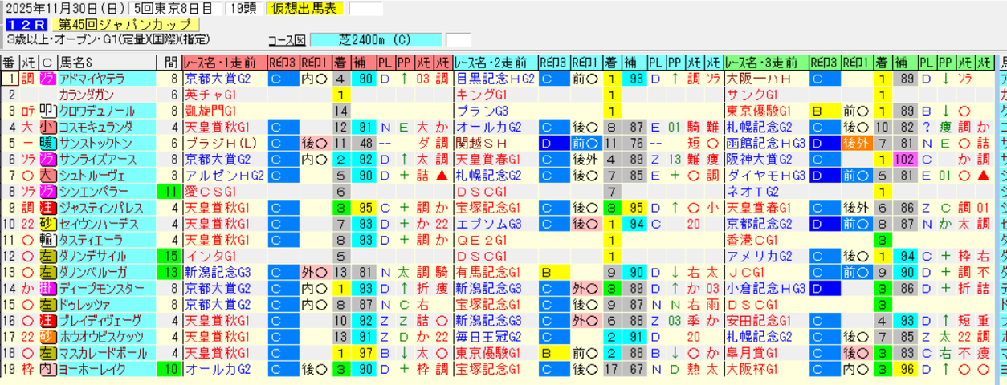
Task: Sort by the 馬名S column header
Action: click(x=107, y=63)
